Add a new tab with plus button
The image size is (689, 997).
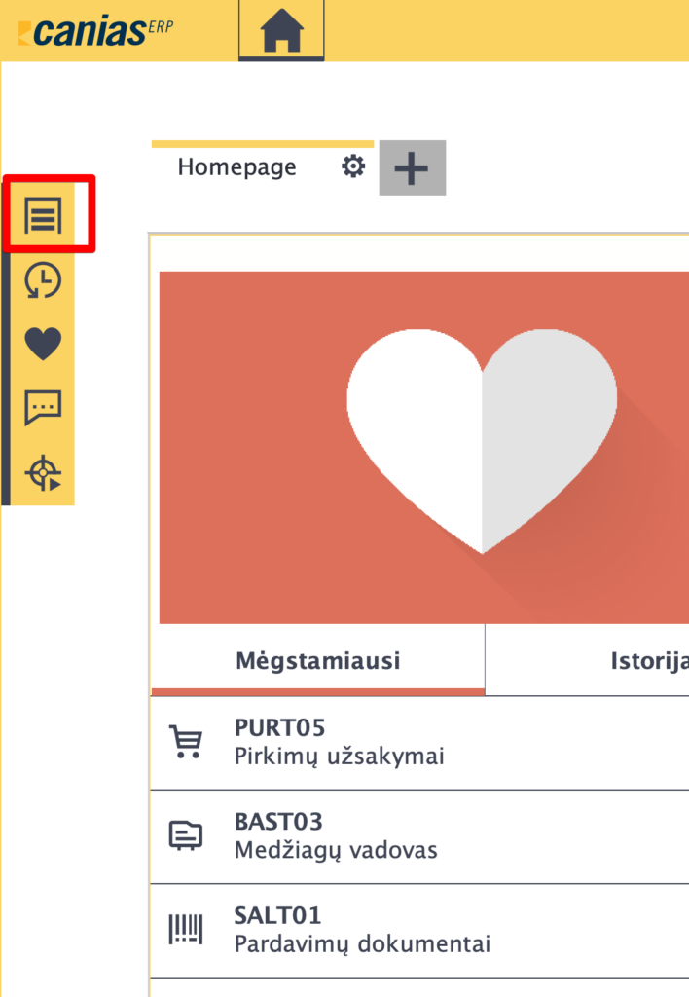[412, 167]
